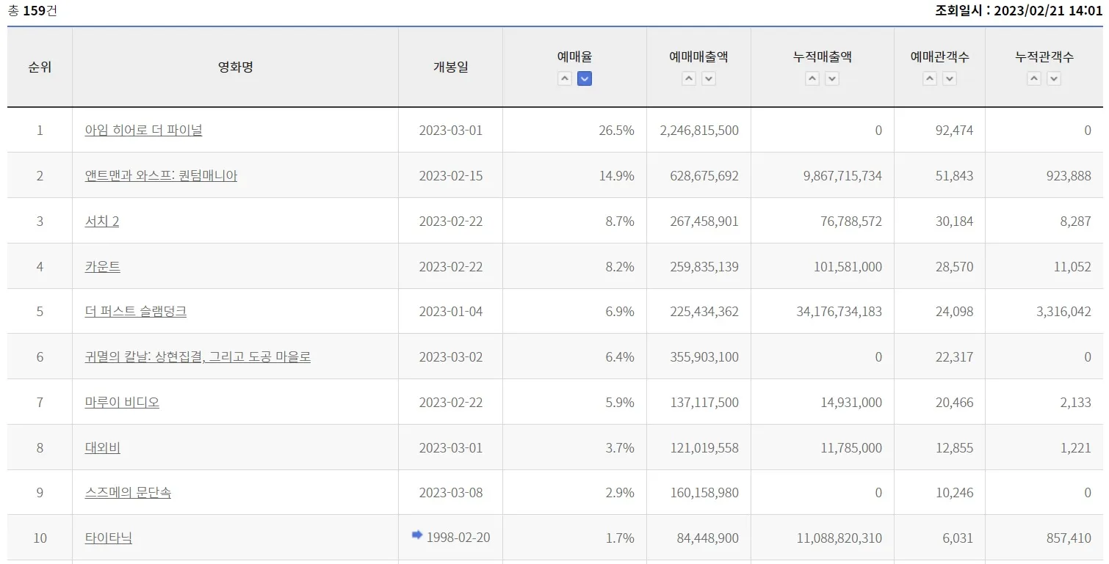This screenshot has width=1109, height=564.
Task: Click the 누적매출액 header label
Action: [823, 57]
